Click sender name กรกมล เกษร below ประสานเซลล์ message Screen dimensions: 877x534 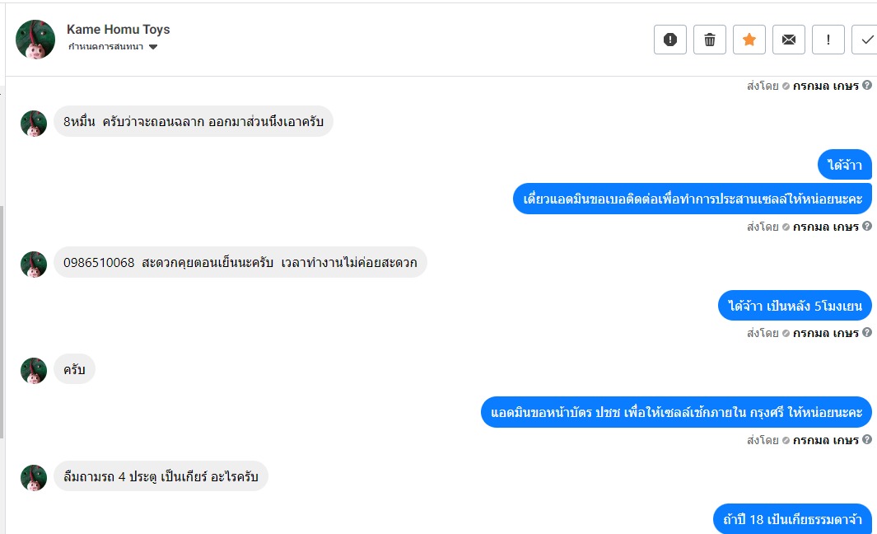[x=825, y=227]
